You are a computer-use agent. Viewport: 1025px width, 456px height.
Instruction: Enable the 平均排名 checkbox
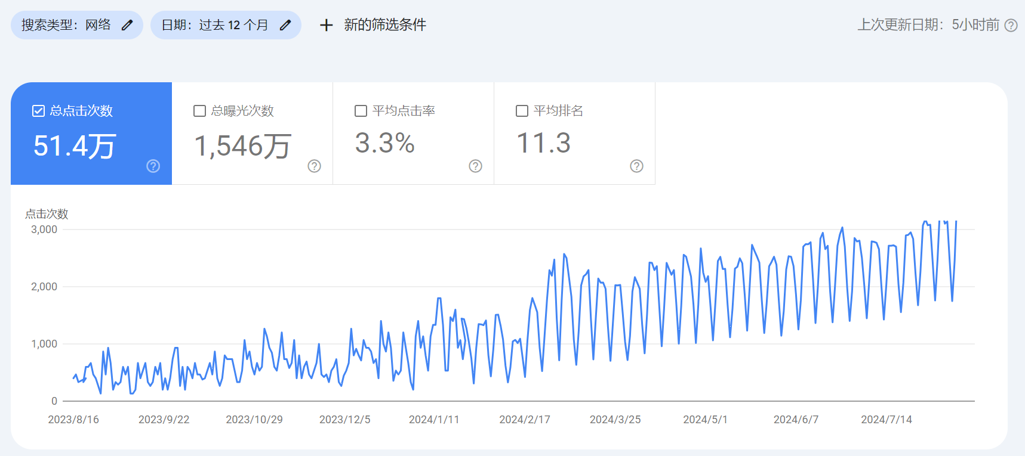click(522, 111)
